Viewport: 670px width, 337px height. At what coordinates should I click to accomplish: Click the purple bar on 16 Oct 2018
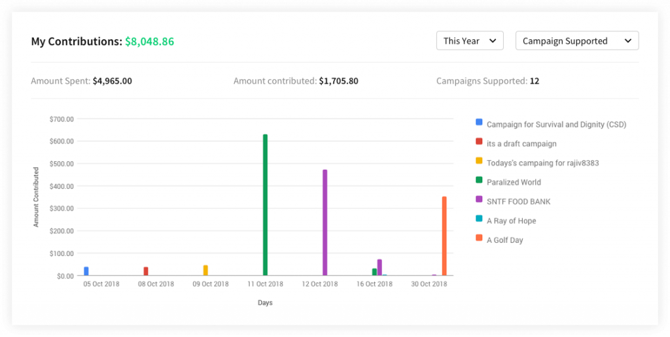pos(379,267)
